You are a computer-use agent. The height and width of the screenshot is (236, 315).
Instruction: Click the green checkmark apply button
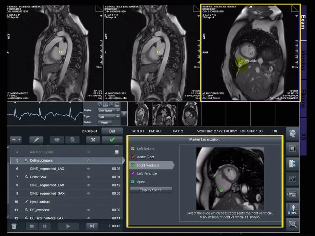[x=112, y=140]
